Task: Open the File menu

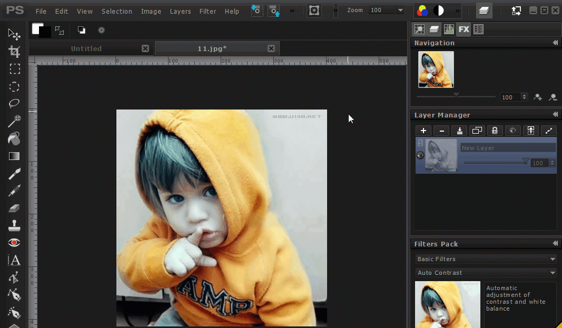Action: (x=41, y=12)
